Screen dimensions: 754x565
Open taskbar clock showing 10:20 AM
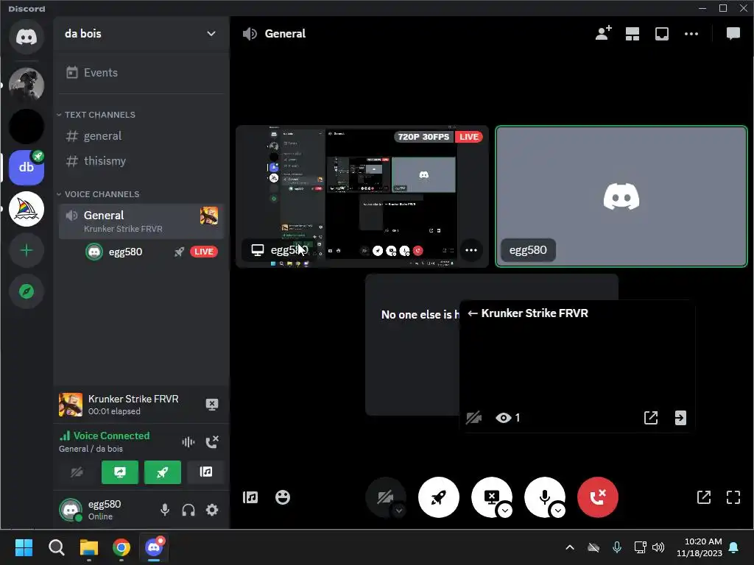[700, 547]
